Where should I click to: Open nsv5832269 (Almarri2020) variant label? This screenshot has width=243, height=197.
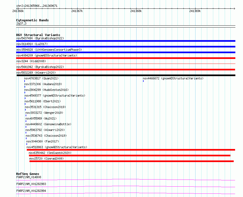coord(36,73)
